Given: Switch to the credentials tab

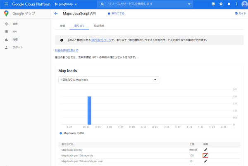Looking at the screenshot, I should point(99,26).
